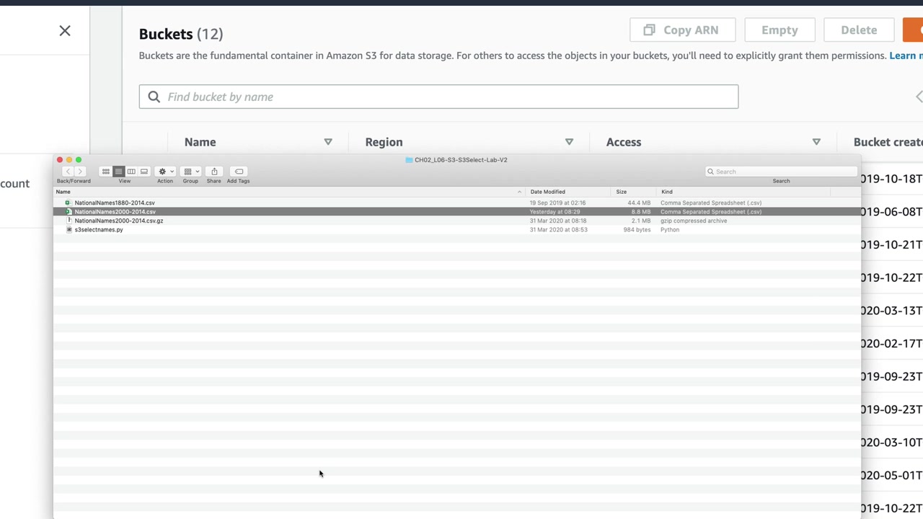
Task: Sort Finder files by Name column
Action: coord(63,192)
